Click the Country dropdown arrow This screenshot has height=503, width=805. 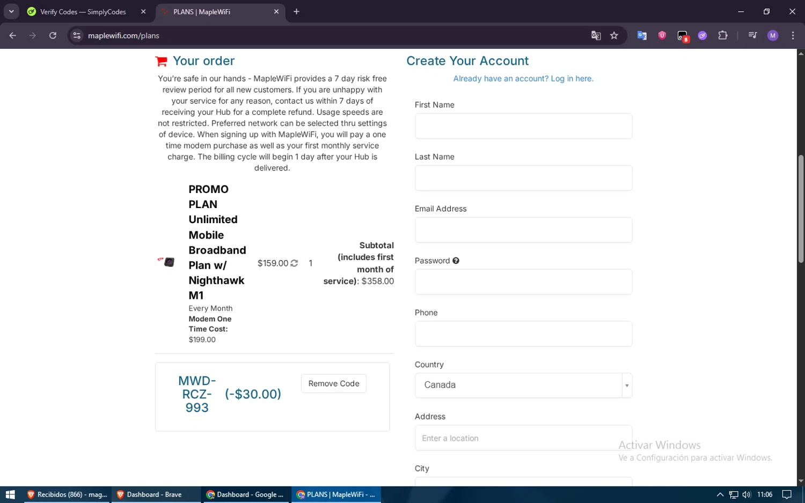pyautogui.click(x=627, y=386)
